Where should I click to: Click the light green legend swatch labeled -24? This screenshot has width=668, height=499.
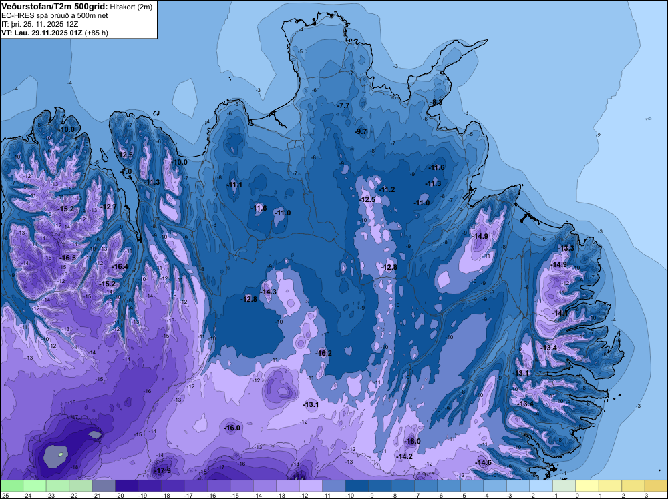click(x=35, y=486)
